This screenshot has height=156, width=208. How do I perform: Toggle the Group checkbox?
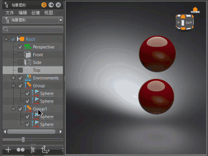point(20,86)
